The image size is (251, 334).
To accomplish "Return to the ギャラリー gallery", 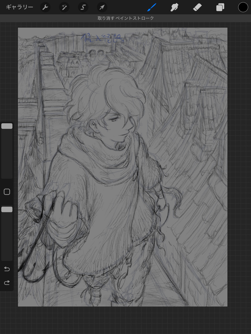I will pyautogui.click(x=19, y=7).
